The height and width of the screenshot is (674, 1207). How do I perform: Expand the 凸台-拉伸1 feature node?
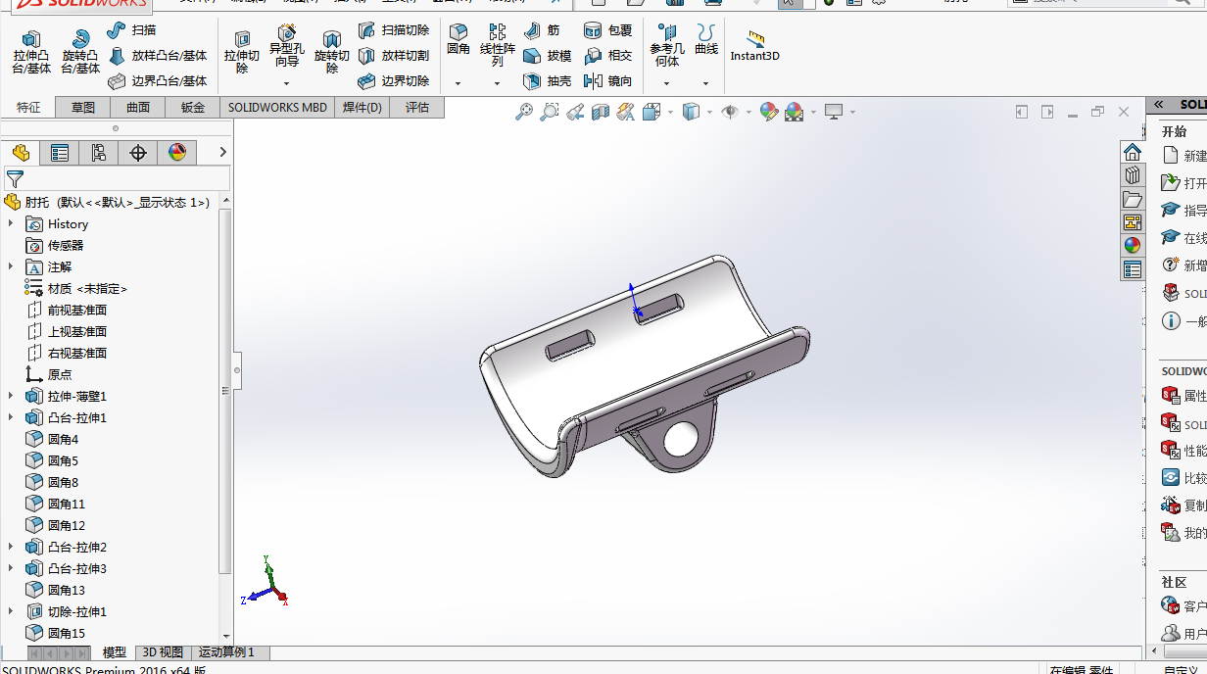tap(12, 417)
